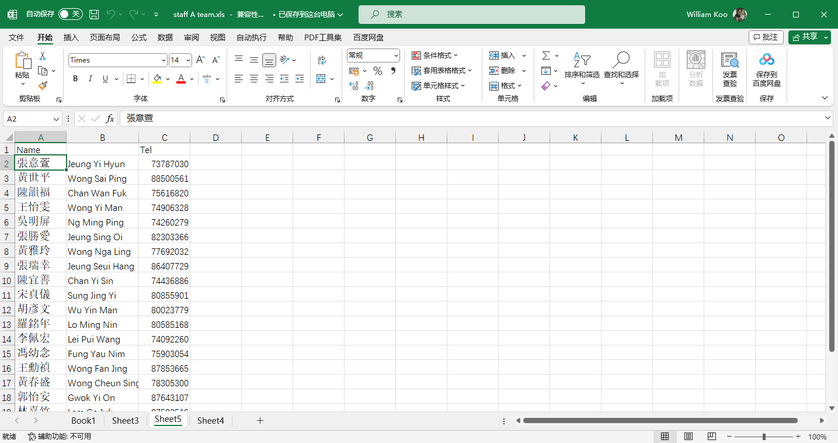The width and height of the screenshot is (838, 443).
Task: Apply the yellow fill color swatch
Action: pyautogui.click(x=157, y=79)
